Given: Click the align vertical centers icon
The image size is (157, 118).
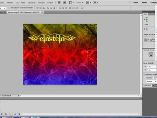Looking at the screenshot, I should pyautogui.click(x=41, y=8).
